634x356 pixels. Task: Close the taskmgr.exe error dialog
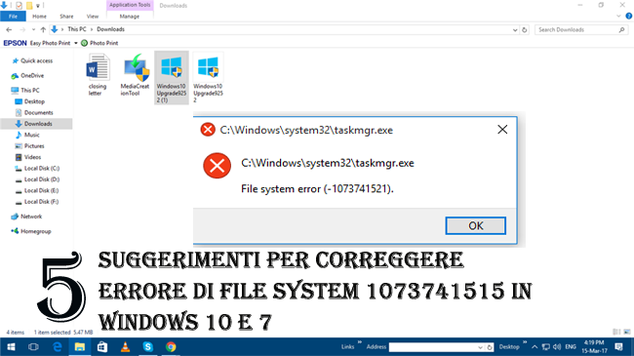502,130
